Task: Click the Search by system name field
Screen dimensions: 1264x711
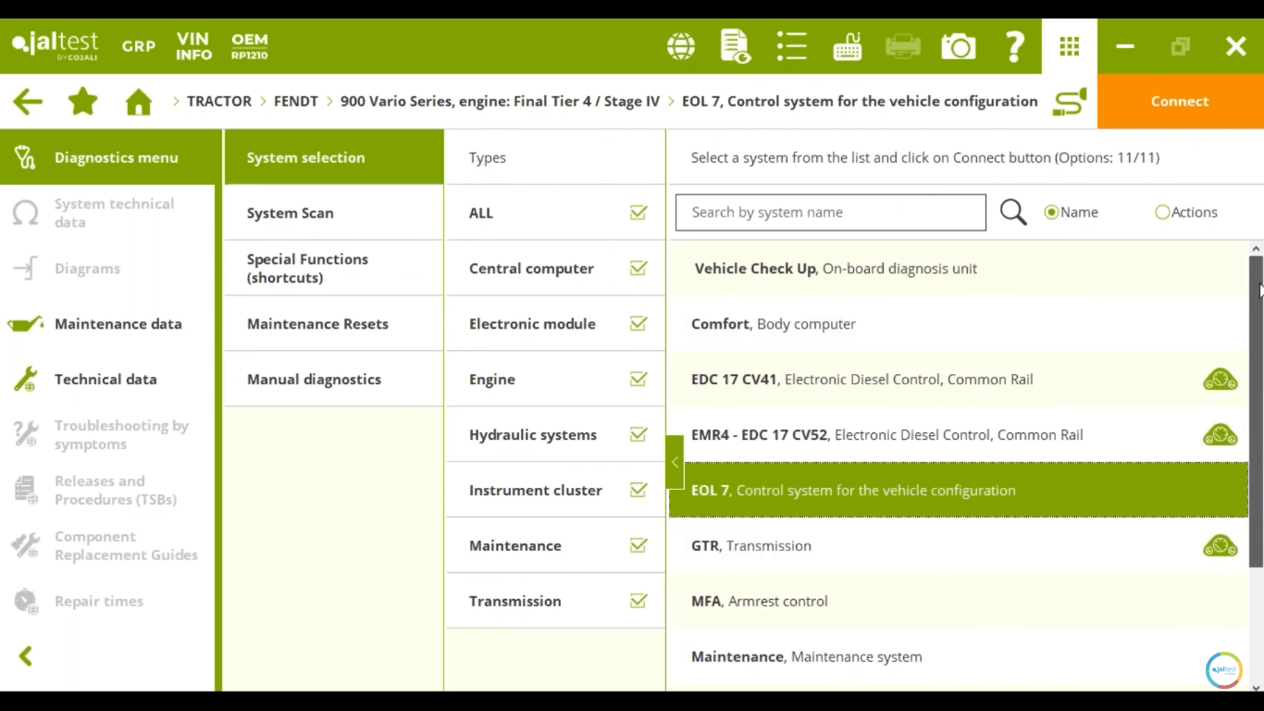Action: click(x=830, y=213)
